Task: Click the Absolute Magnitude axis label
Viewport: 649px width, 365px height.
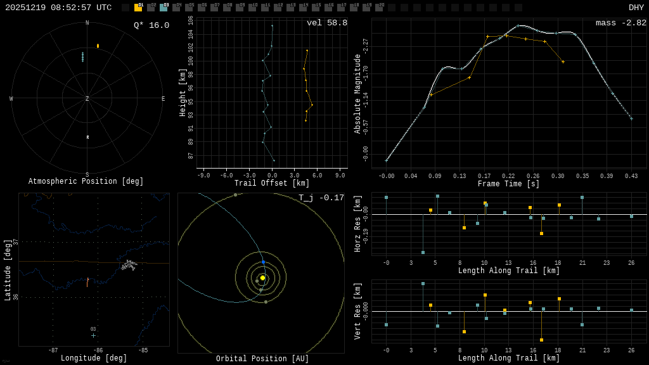Action: [x=357, y=93]
